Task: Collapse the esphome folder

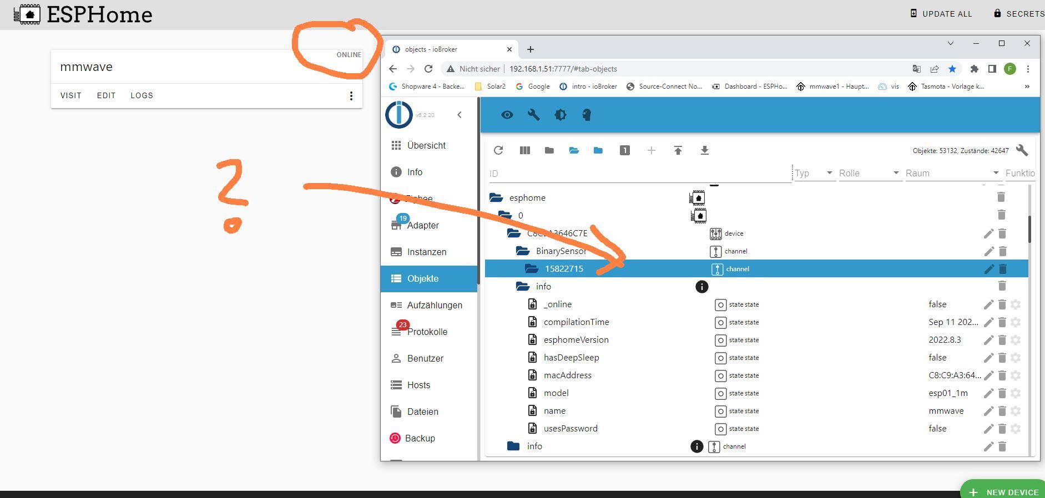Action: (x=496, y=197)
